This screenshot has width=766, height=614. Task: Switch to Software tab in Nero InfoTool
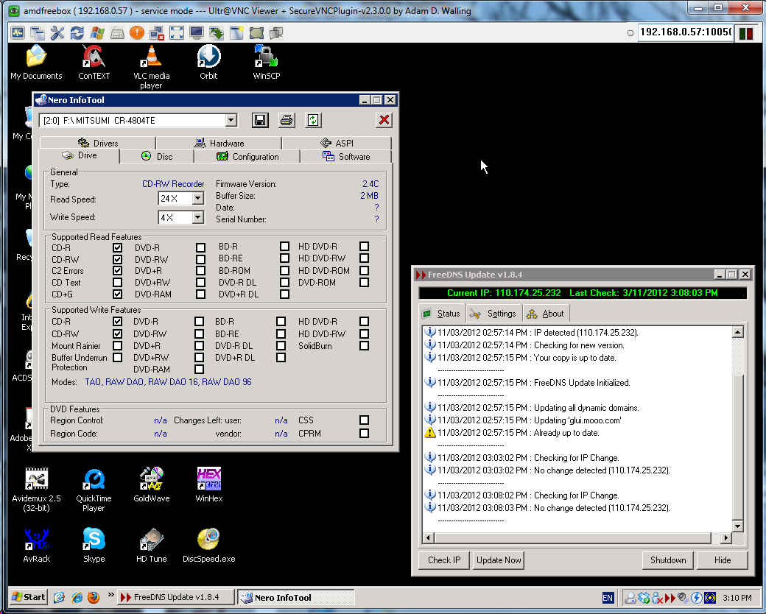pos(346,156)
